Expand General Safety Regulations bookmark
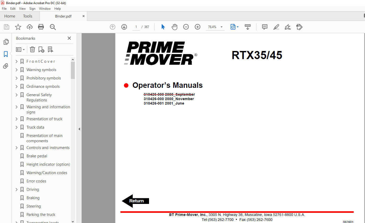 pos(17,95)
